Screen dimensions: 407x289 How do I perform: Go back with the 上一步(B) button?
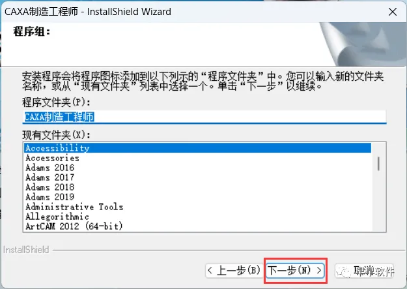click(x=234, y=271)
